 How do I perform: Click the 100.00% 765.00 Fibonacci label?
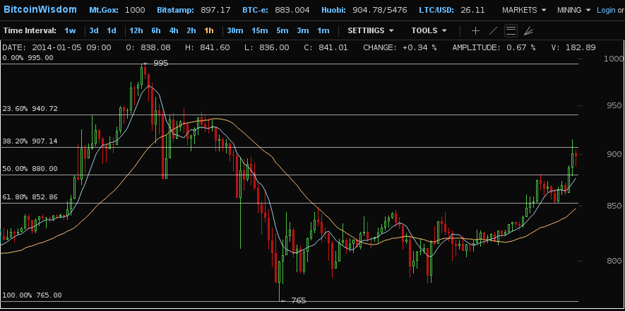[32, 295]
